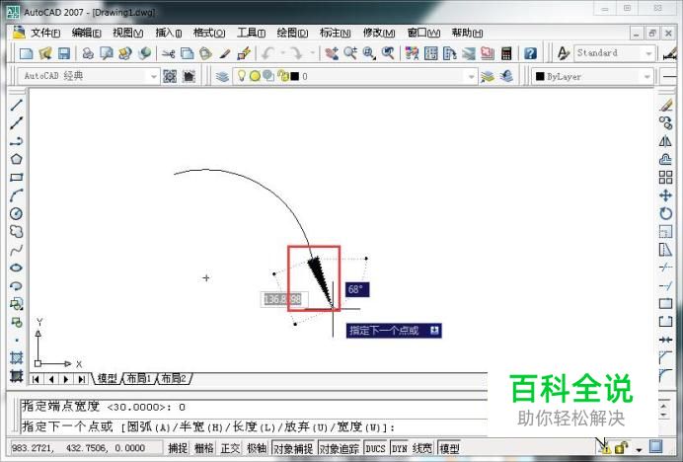Image resolution: width=683 pixels, height=462 pixels.
Task: Click the Zoom realtime icon
Action: click(350, 53)
